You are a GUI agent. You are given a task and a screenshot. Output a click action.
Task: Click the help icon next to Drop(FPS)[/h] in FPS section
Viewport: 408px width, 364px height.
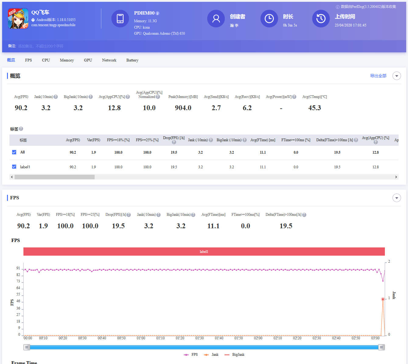click(129, 215)
